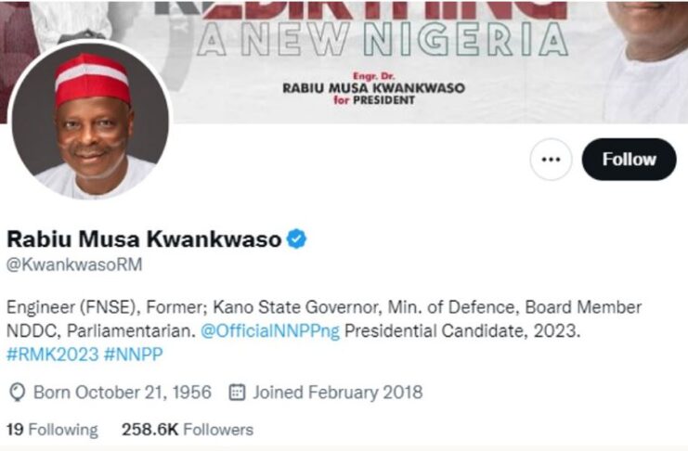View the 258.6K Followers list
Image resolution: width=688 pixels, height=451 pixels.
coord(188,430)
